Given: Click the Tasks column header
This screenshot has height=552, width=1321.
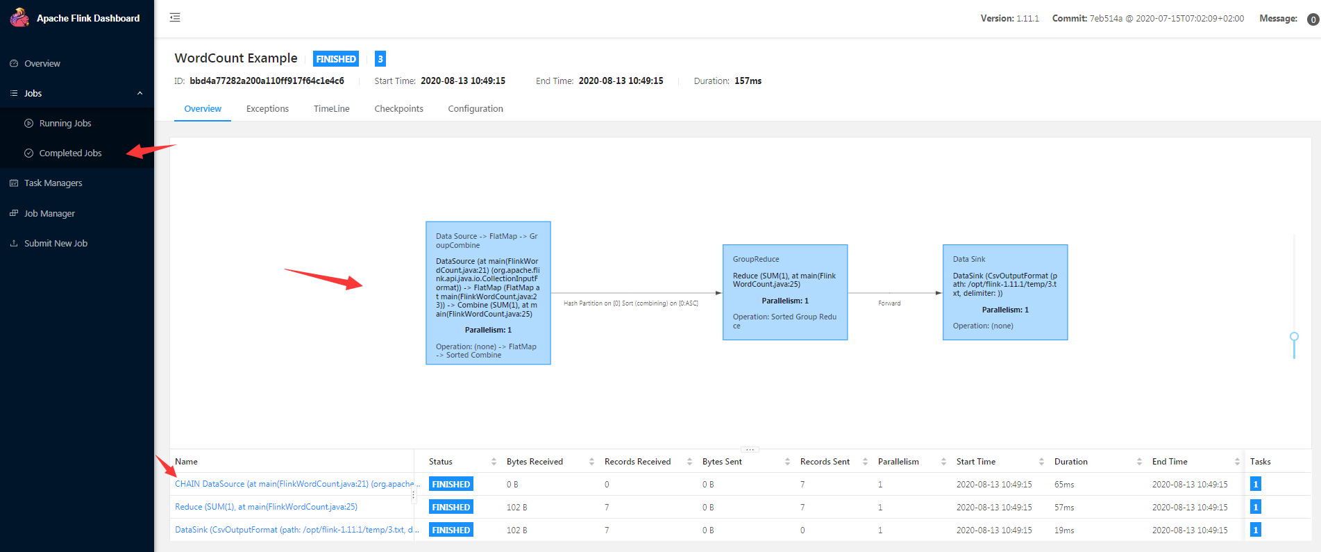Looking at the screenshot, I should 1260,462.
